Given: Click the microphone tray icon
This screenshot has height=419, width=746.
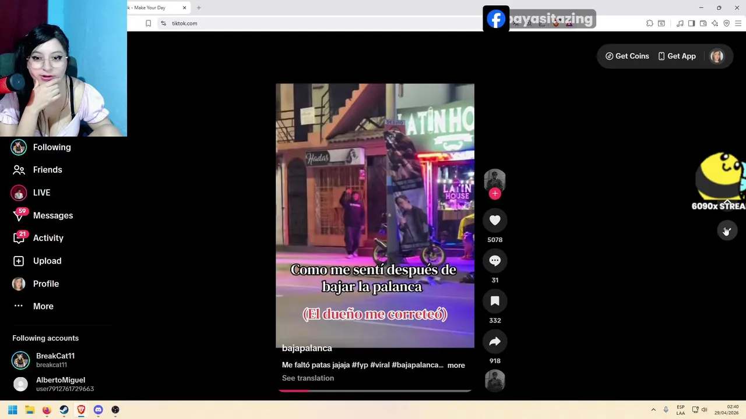Looking at the screenshot, I should point(666,410).
